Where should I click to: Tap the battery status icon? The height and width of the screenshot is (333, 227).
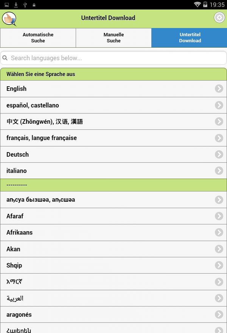tap(205, 5)
